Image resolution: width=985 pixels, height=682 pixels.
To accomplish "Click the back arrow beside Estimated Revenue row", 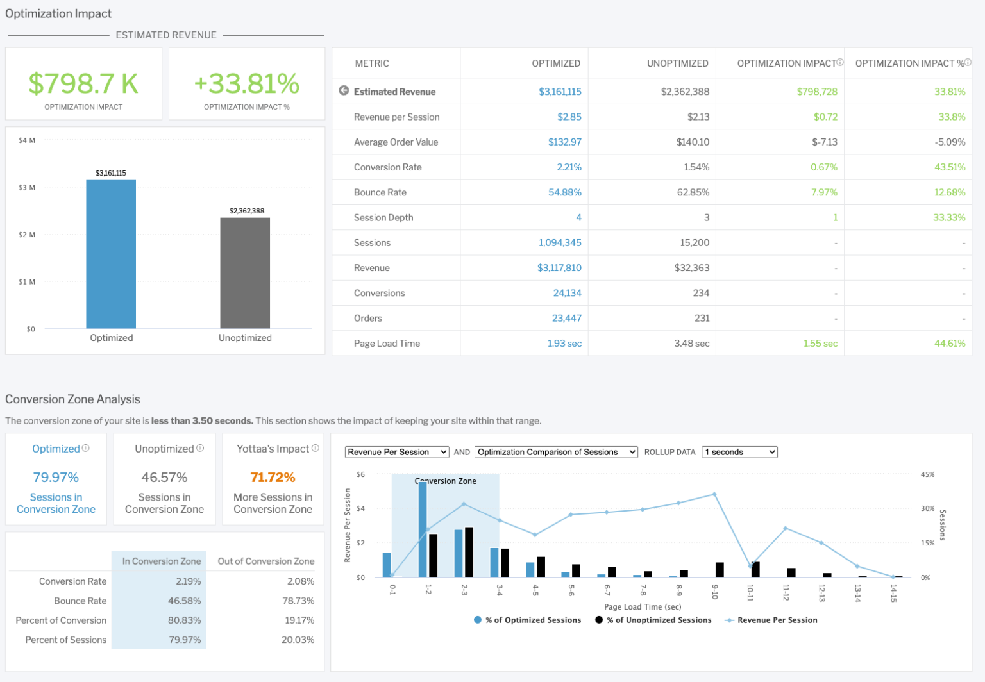I will coord(343,91).
